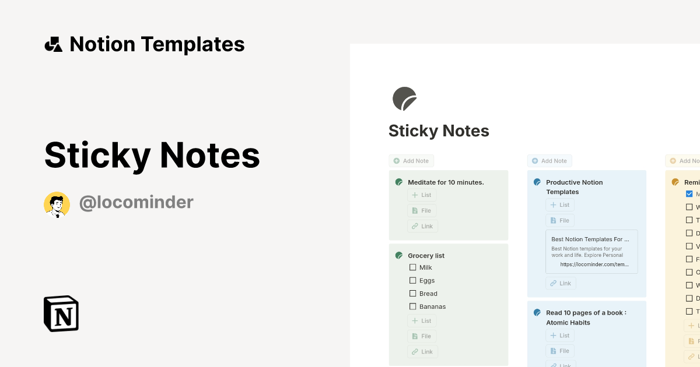Viewport: 700px width, 367px height.
Task: Uncheck the completed first item on the Reminders note
Action: coord(689,193)
